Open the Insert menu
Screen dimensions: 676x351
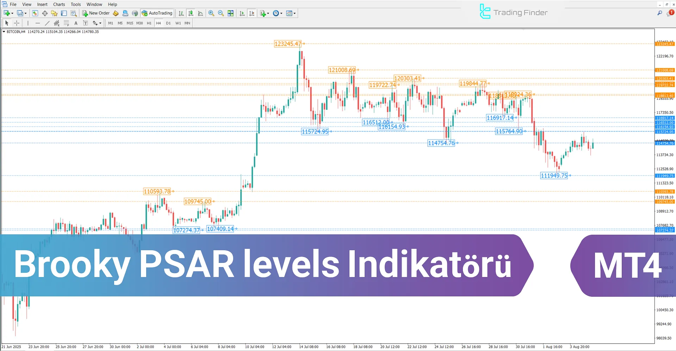[x=42, y=4]
